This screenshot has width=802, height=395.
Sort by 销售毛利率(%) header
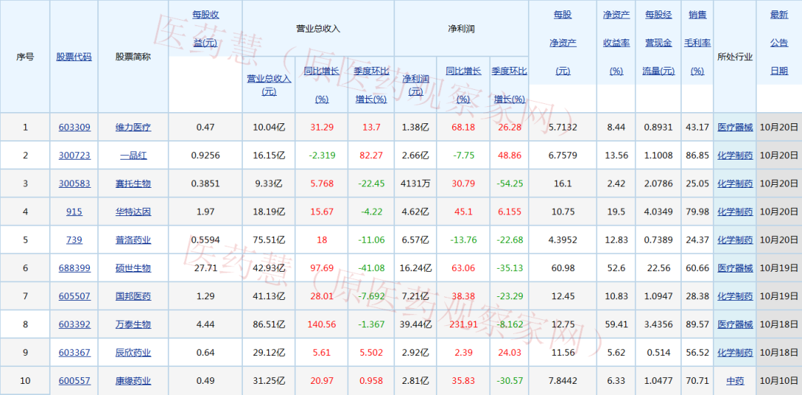point(697,43)
